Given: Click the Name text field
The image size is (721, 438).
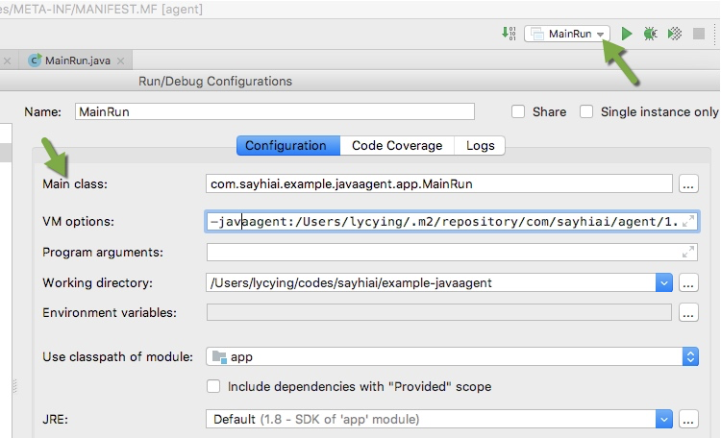Looking at the screenshot, I should coord(274,111).
